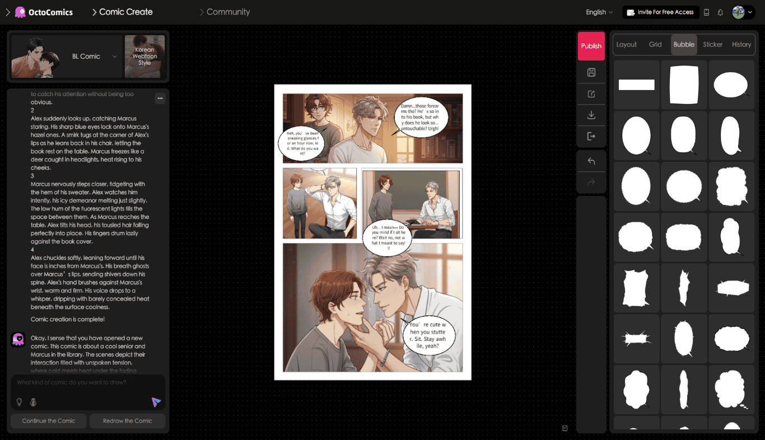Insert the narrow tall bubble with tail
The width and height of the screenshot is (765, 440).
731,135
